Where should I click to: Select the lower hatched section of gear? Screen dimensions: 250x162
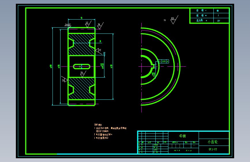(x=82, y=88)
